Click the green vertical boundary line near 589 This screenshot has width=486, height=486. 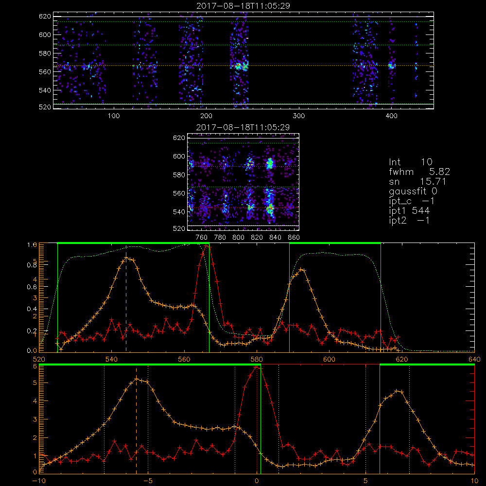289,298
